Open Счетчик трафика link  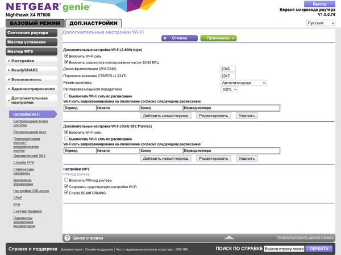click(x=27, y=211)
